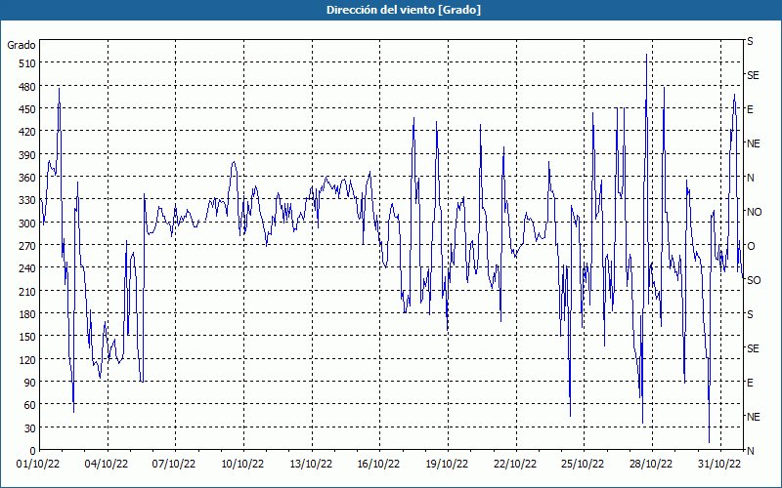Viewport: 782px width, 488px height.
Task: Click the E compass label beside 90
Action: tap(750, 383)
